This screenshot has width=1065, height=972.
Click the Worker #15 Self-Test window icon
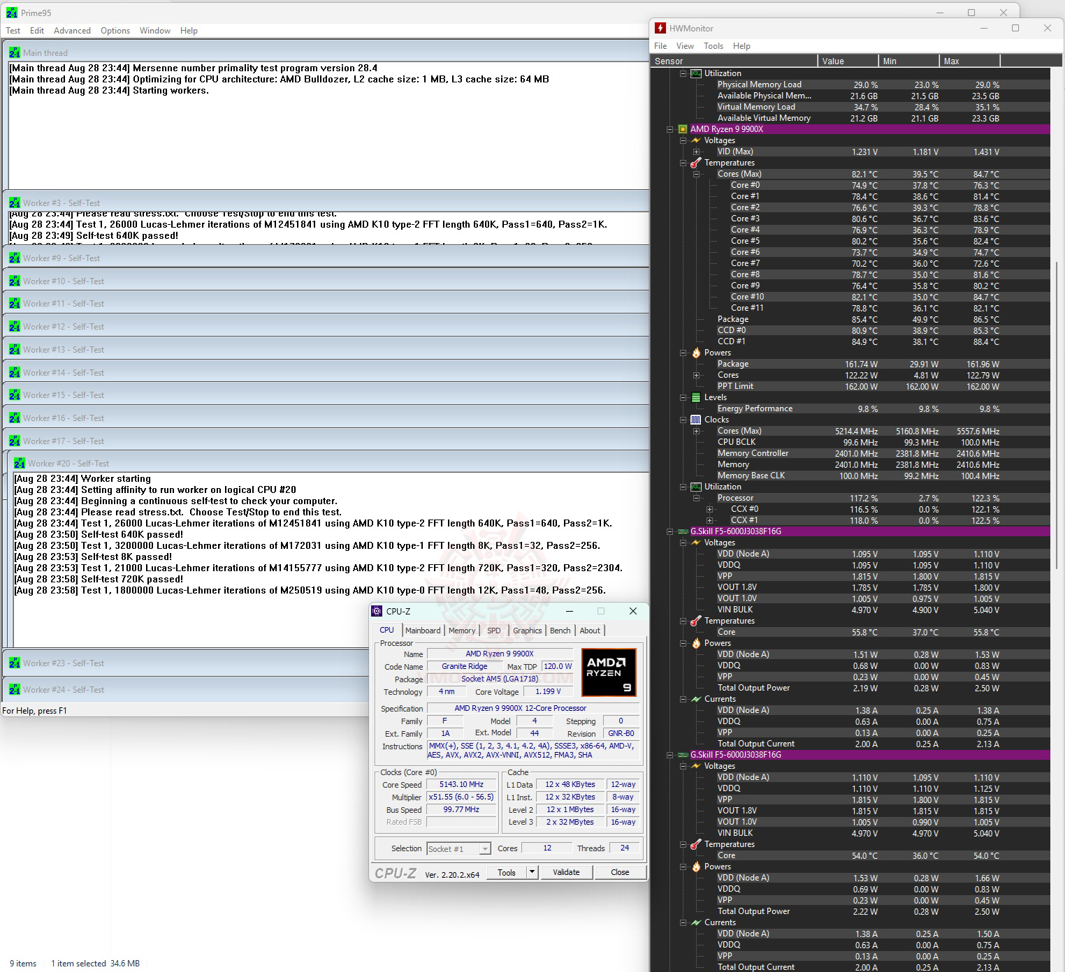click(x=15, y=395)
